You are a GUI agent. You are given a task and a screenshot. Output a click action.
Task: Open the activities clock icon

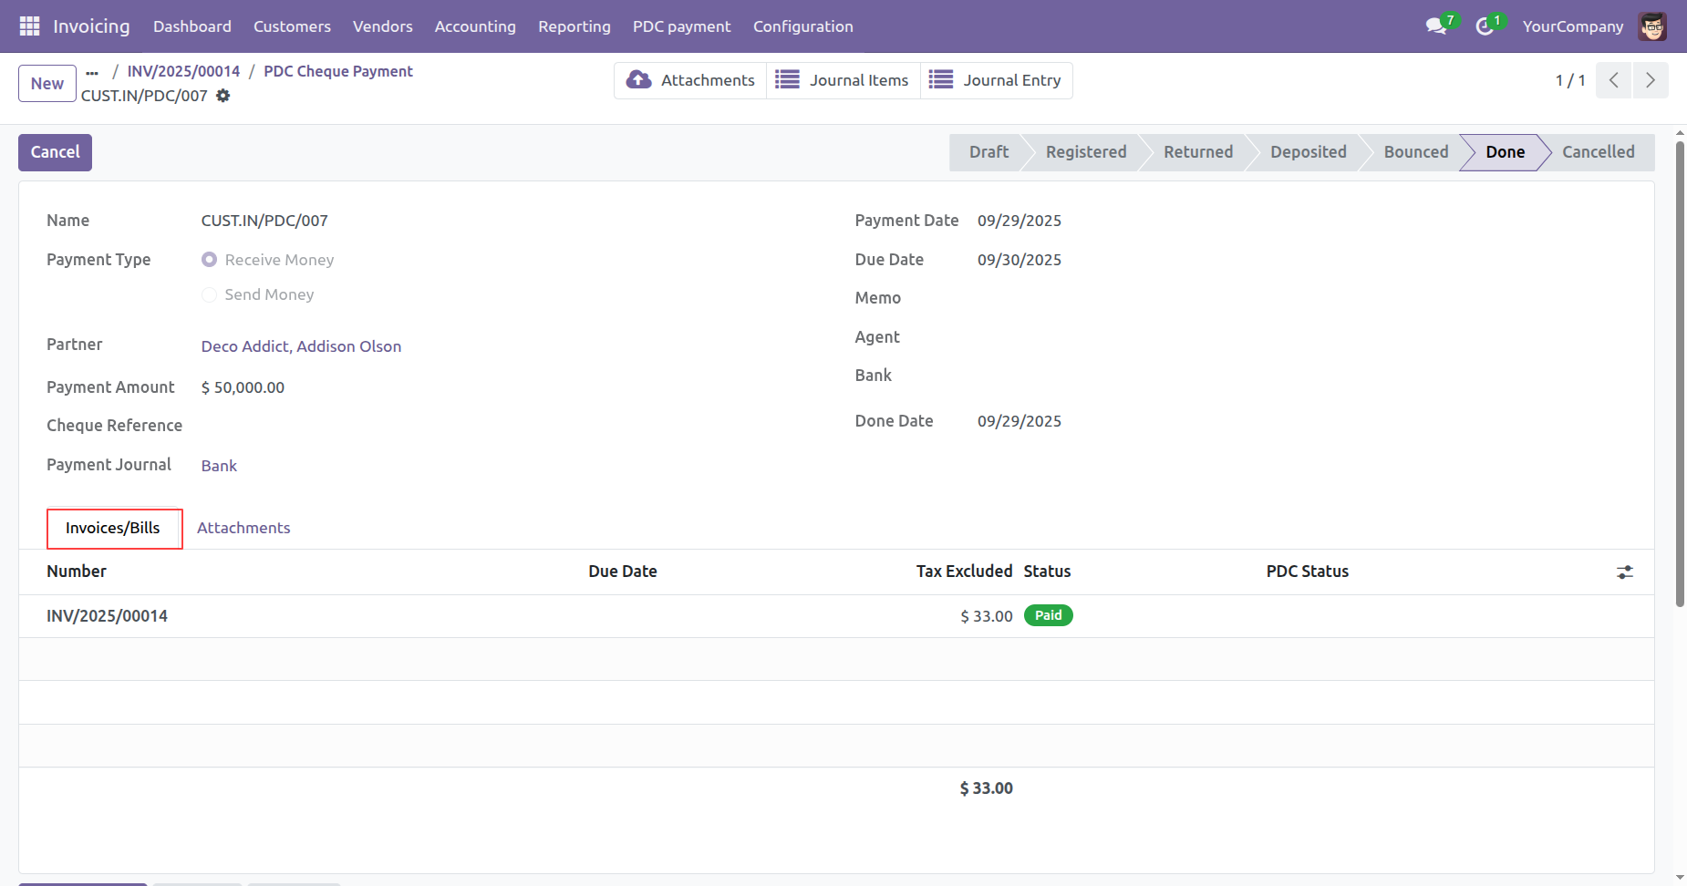(x=1485, y=26)
